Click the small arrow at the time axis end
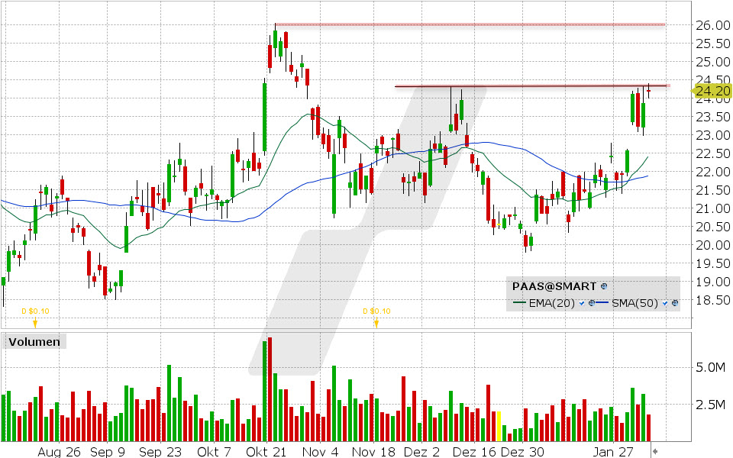The height and width of the screenshot is (458, 733). click(655, 451)
